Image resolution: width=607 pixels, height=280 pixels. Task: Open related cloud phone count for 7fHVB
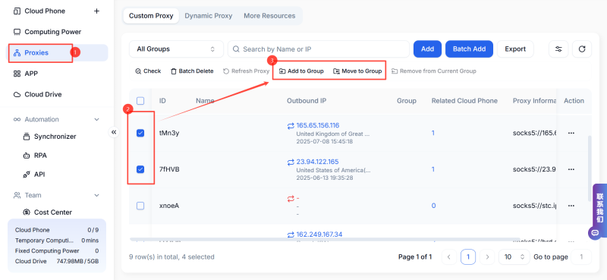(x=433, y=169)
